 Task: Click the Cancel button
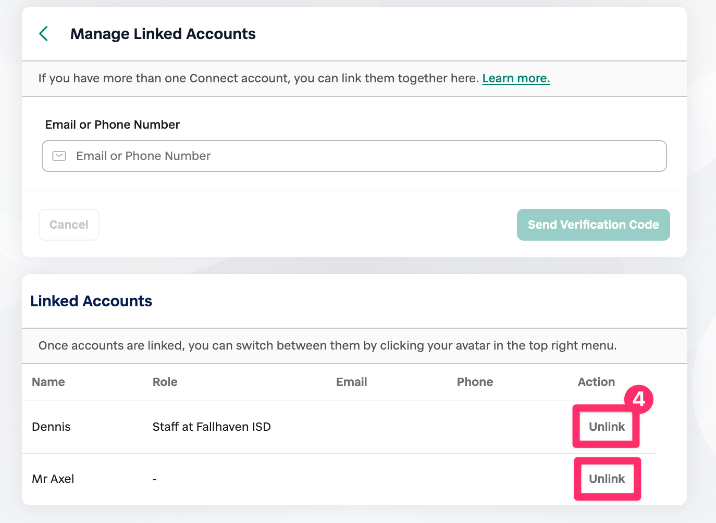(69, 225)
